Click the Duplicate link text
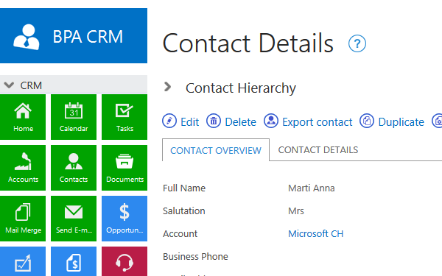 (401, 122)
